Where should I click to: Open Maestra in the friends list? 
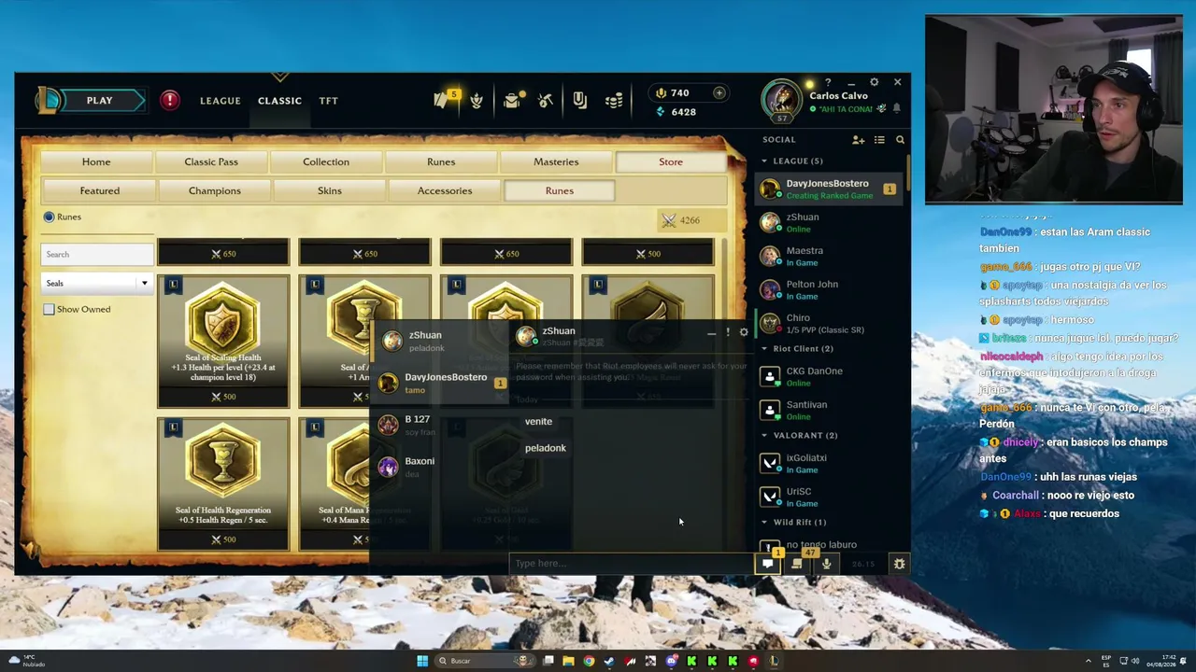coord(828,256)
